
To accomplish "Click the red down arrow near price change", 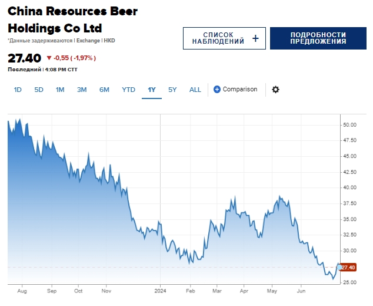I will click(49, 58).
